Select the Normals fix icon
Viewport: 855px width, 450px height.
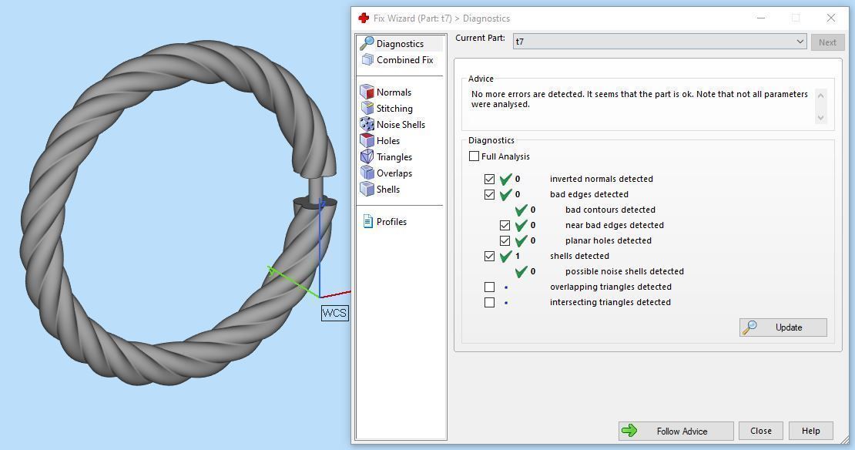tap(367, 92)
